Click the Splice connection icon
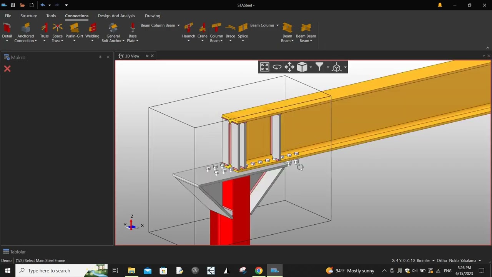492x277 pixels. click(243, 28)
